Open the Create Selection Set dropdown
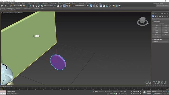169x95 pixels. [80, 5]
